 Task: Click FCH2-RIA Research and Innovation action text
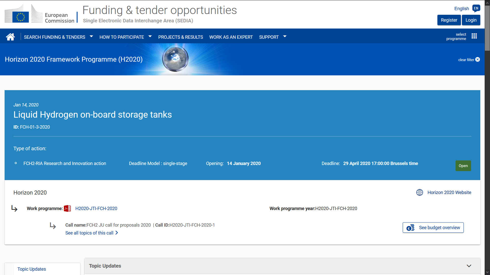pos(65,163)
